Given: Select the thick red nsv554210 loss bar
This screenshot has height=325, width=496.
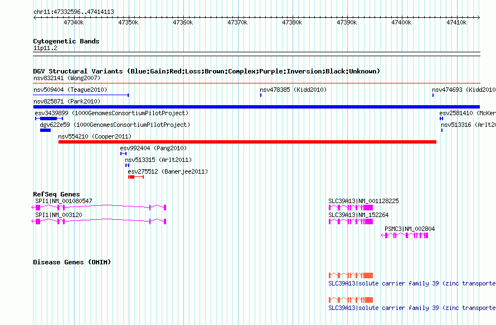Looking at the screenshot, I should pos(247,142).
